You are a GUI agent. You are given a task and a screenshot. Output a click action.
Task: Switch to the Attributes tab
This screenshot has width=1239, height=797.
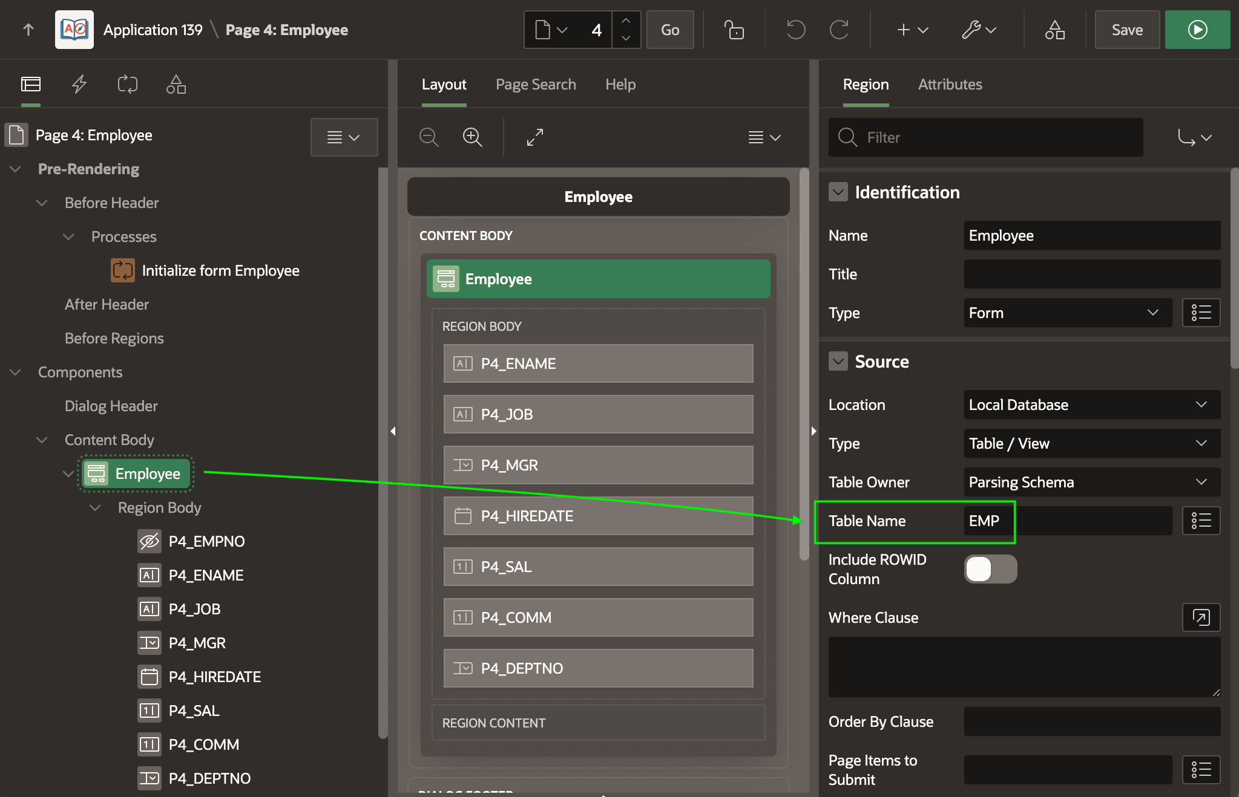click(x=950, y=85)
